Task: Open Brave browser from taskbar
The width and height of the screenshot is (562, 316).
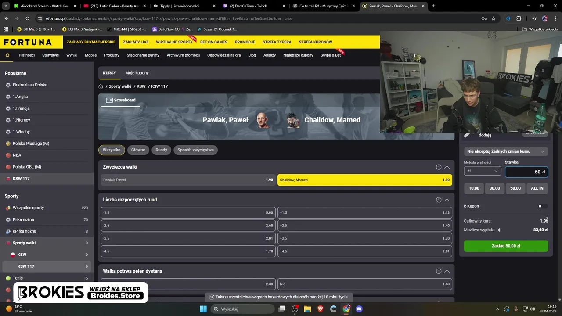Action: pos(321,309)
